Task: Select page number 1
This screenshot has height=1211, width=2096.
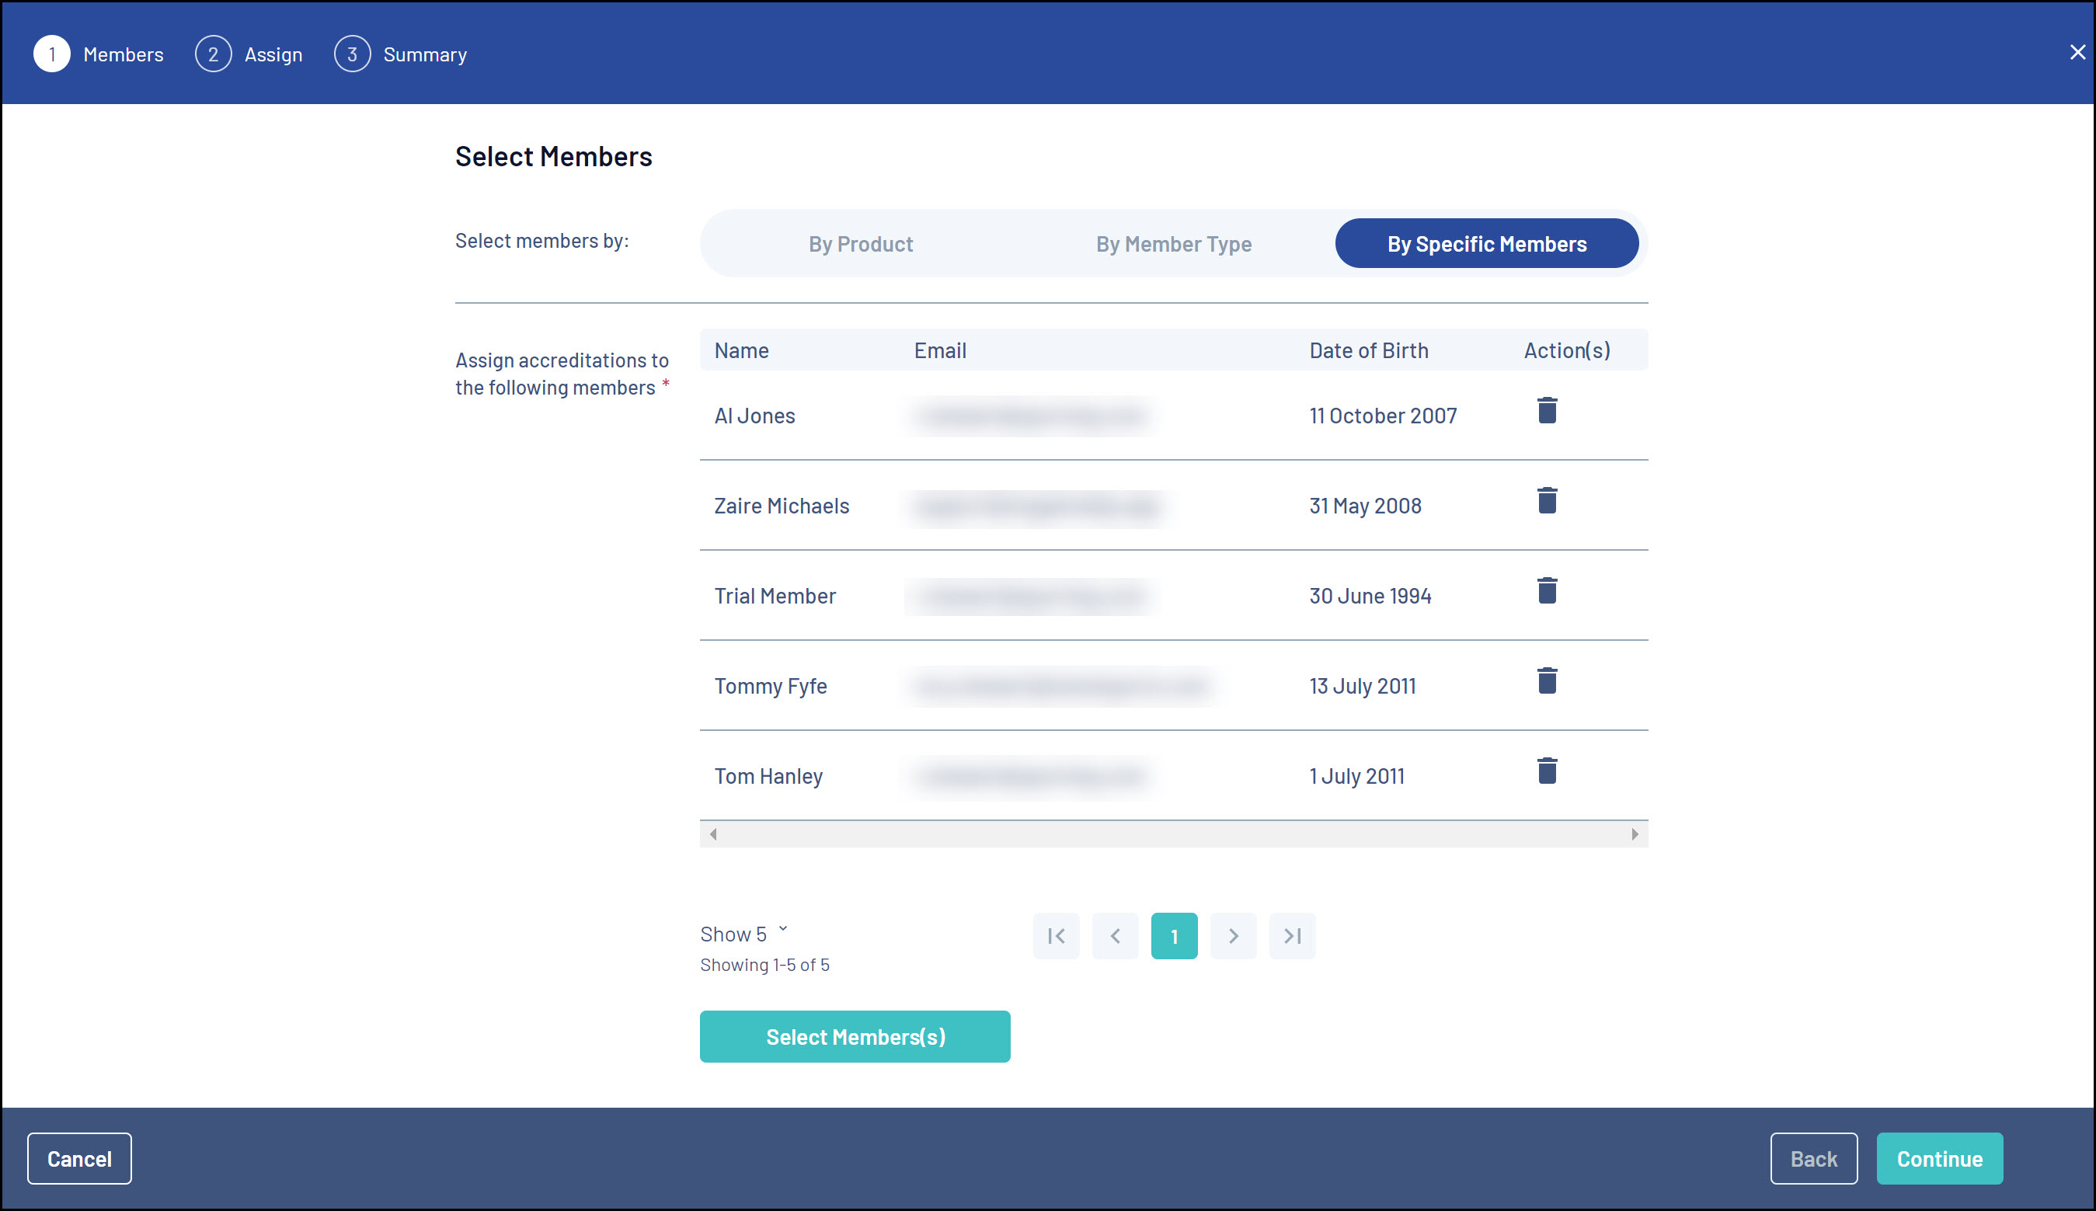Action: [1174, 936]
